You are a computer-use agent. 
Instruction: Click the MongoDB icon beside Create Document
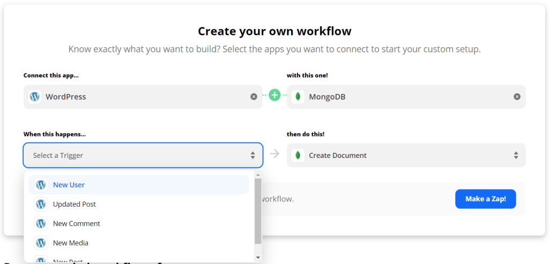298,155
